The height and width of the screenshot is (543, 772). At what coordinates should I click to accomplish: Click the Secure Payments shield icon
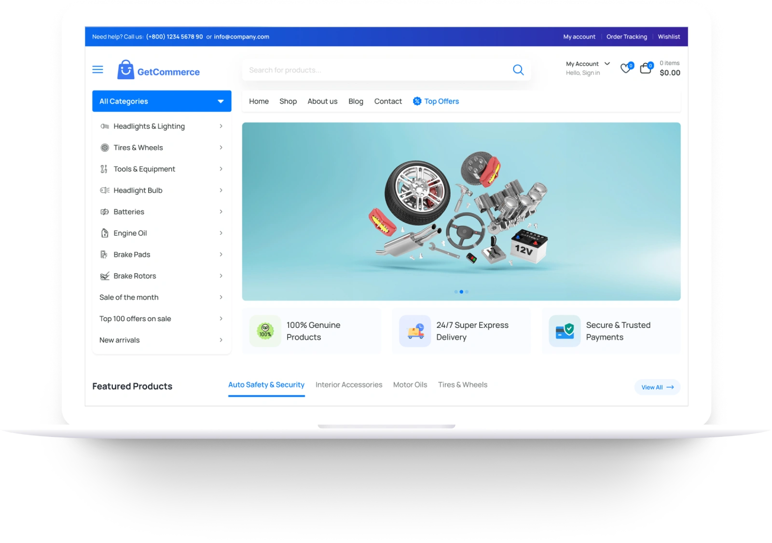pyautogui.click(x=565, y=331)
